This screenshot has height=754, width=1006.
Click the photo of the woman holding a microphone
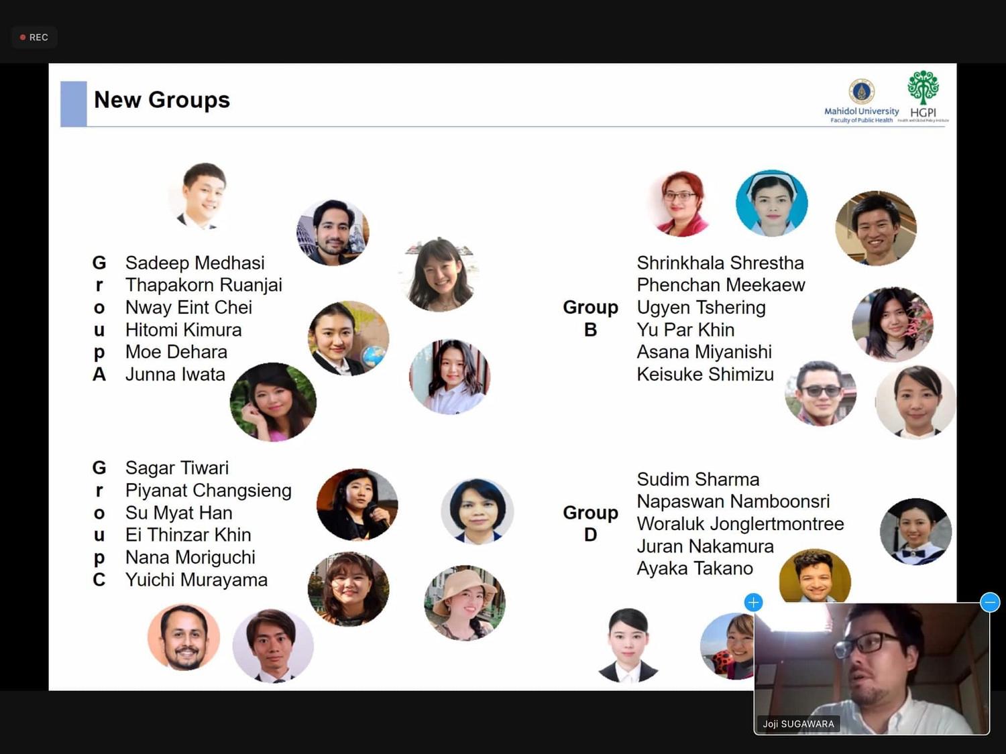pyautogui.click(x=357, y=505)
